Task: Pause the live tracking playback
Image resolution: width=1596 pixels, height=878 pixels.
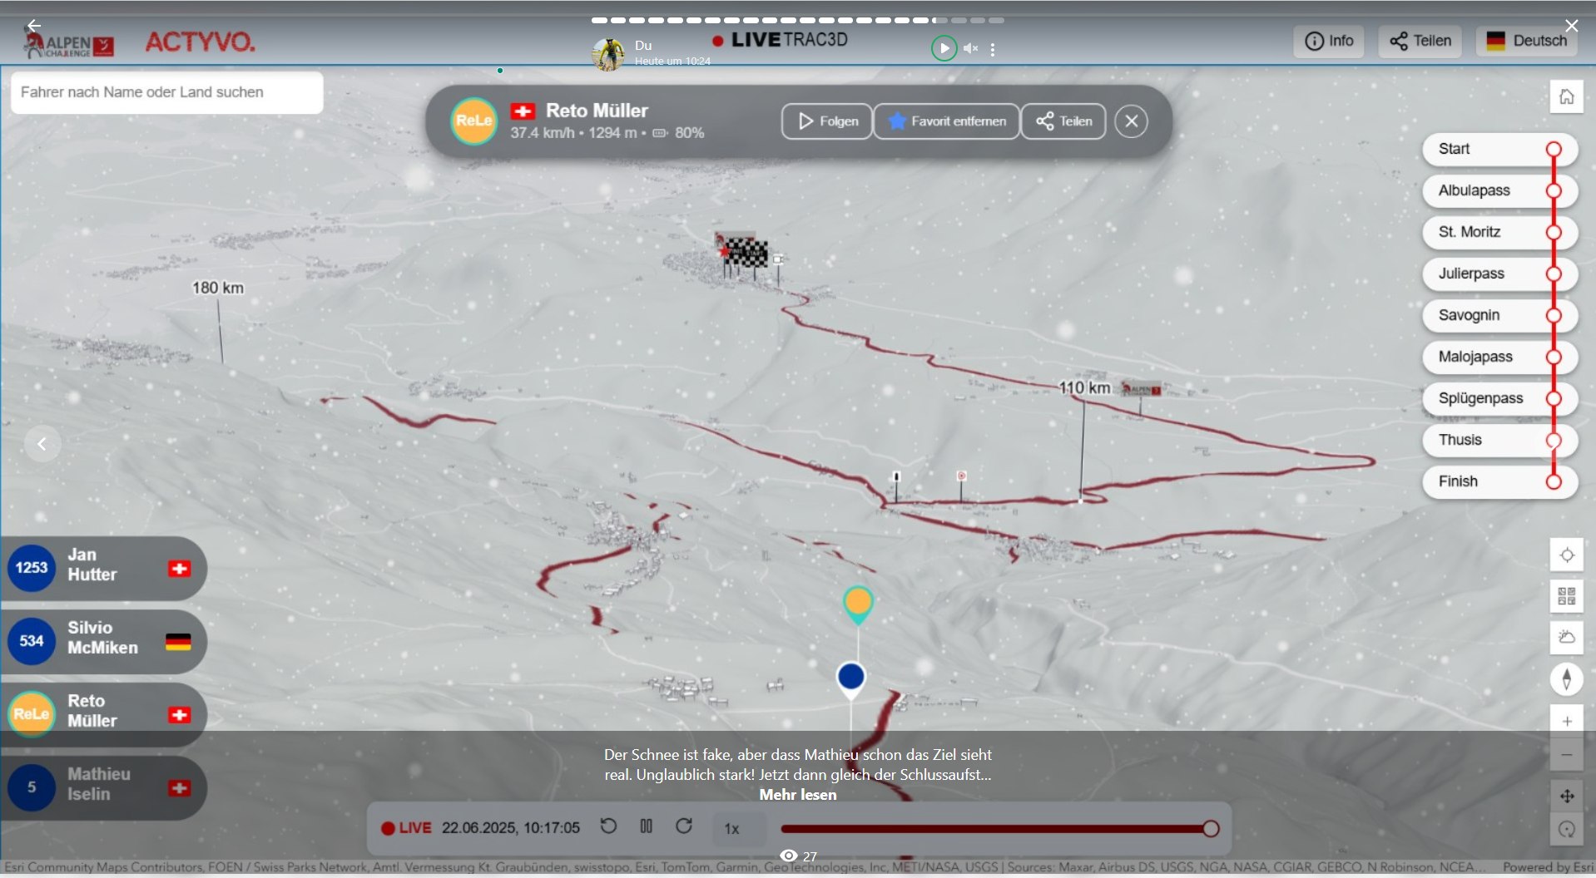Action: point(646,826)
